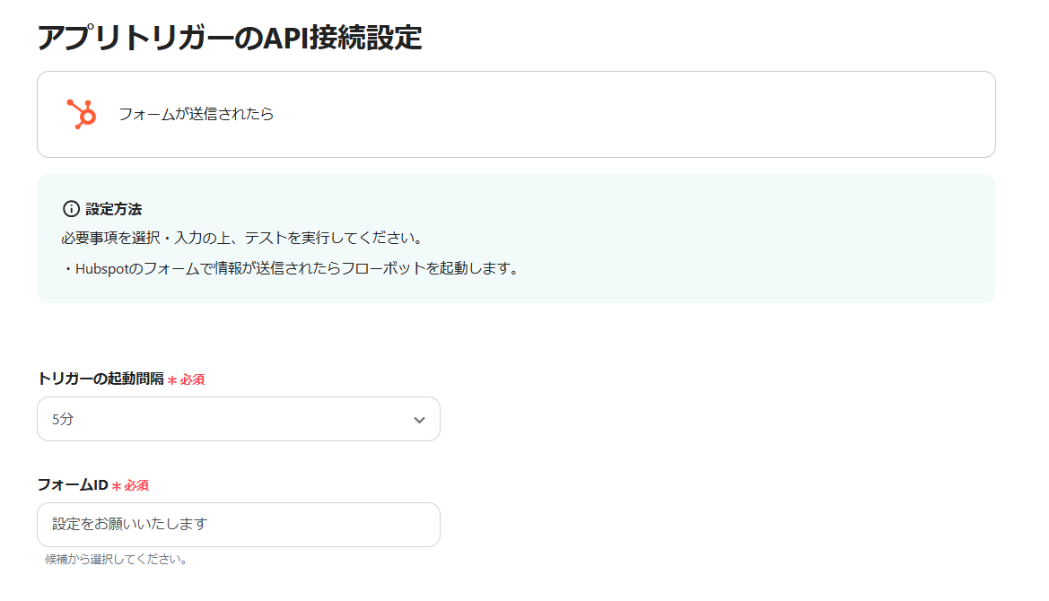Click the chevron arrow in the 5分 dropdown
Image resolution: width=1049 pixels, height=601 pixels.
[419, 420]
